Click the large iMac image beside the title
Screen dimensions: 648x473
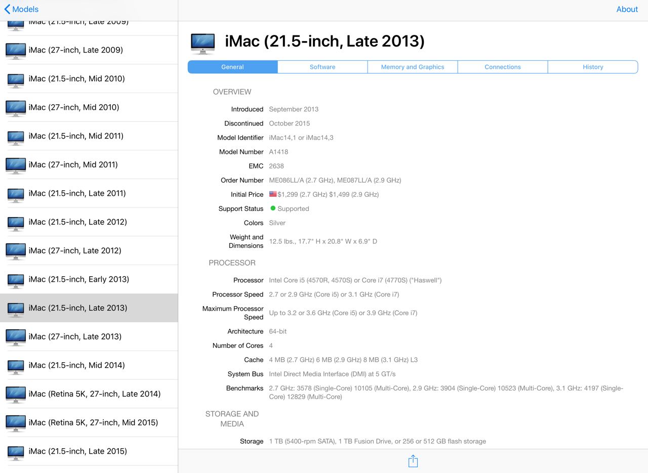(202, 44)
